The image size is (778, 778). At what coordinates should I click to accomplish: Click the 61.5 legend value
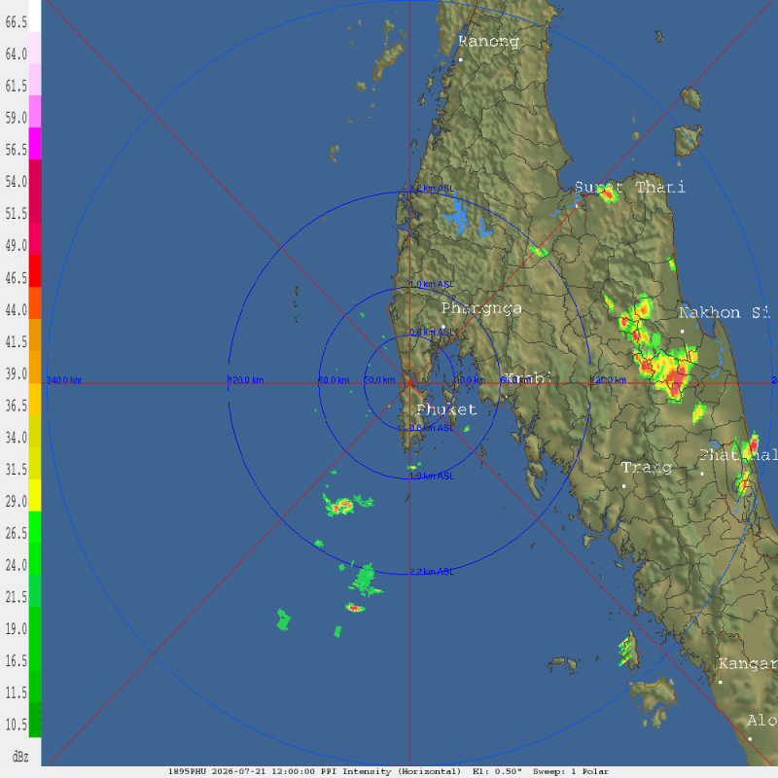click(16, 87)
